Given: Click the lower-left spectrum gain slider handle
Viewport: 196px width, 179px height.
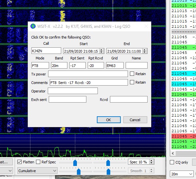Looking at the screenshot, I should [79, 171].
